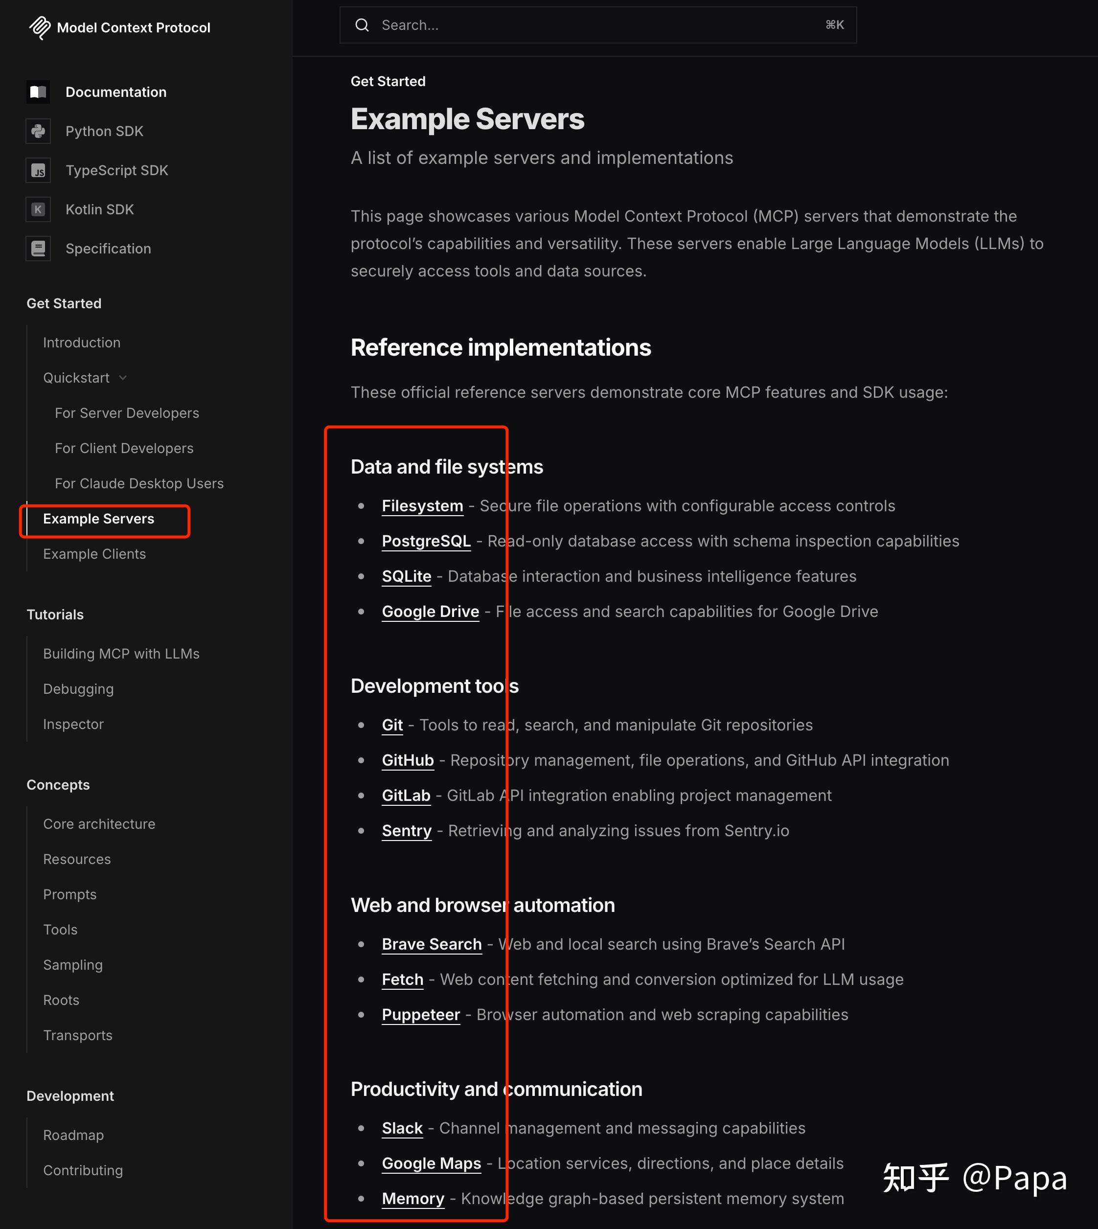The image size is (1098, 1229).
Task: Open the Inspector tutorial page
Action: pos(73,724)
